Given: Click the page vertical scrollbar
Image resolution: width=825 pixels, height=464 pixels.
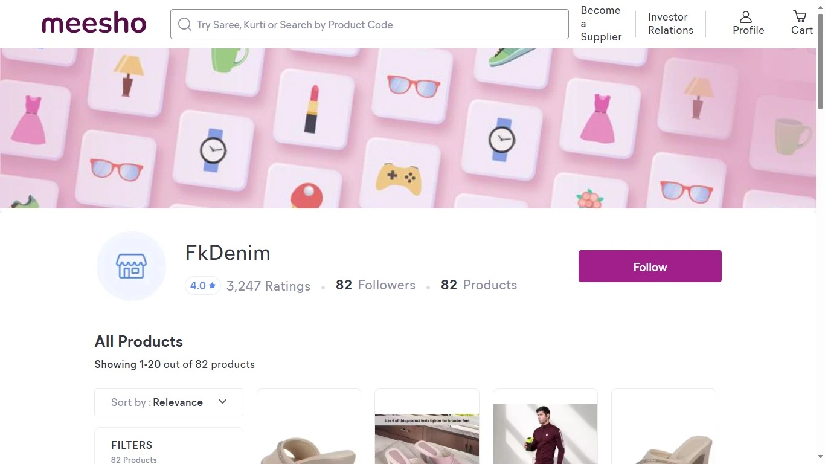Looking at the screenshot, I should pos(820,60).
